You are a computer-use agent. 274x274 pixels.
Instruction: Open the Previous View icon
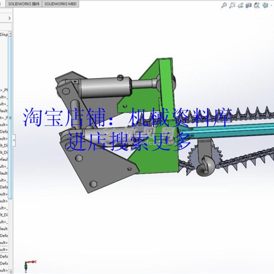point(241,5)
